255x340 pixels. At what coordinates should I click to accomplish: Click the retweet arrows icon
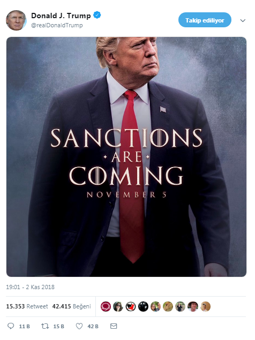[x=45, y=326]
